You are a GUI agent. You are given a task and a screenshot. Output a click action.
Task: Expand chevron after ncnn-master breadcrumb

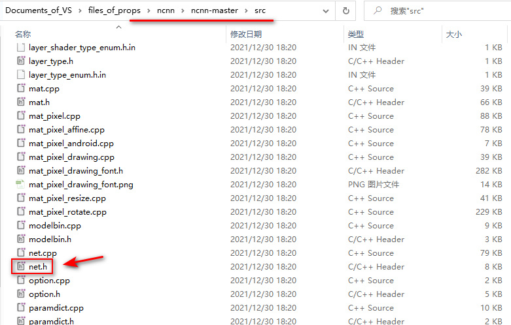[x=247, y=10]
